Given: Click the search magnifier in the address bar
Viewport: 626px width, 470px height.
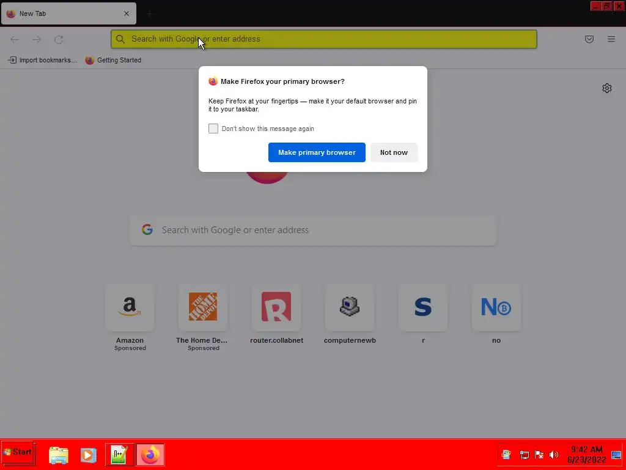Looking at the screenshot, I should [x=120, y=39].
